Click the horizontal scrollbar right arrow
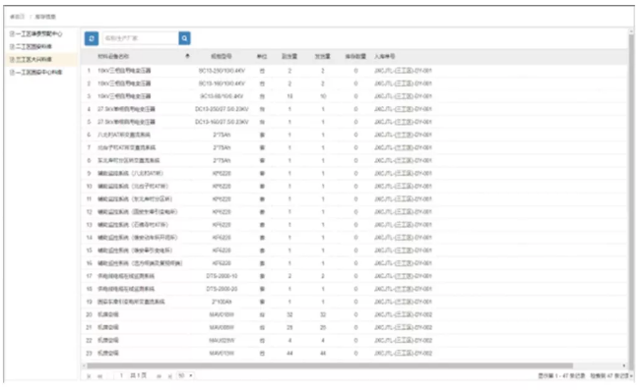This screenshot has height=391, width=642. click(624, 365)
